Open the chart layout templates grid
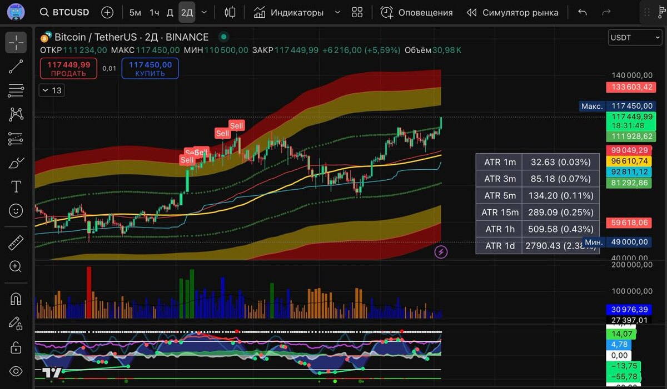 (x=357, y=12)
